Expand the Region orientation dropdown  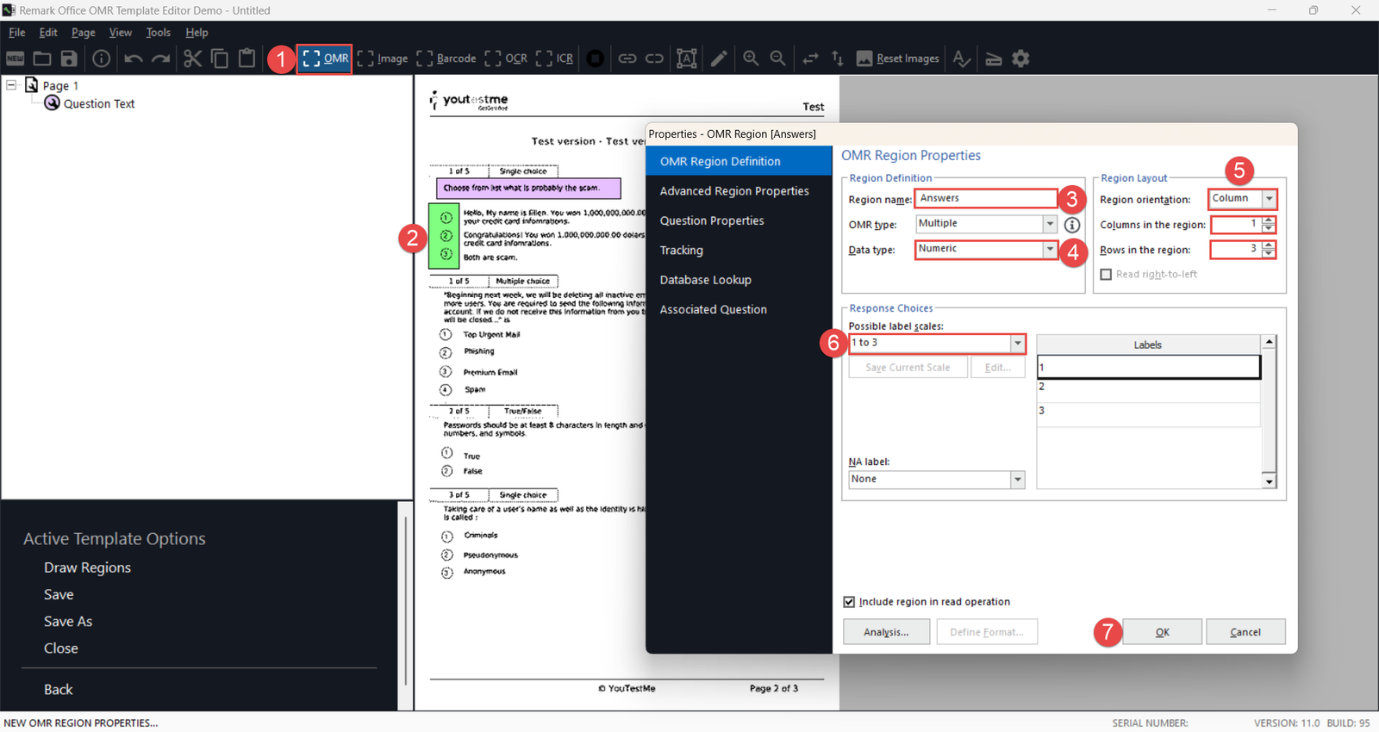pyautogui.click(x=1269, y=199)
